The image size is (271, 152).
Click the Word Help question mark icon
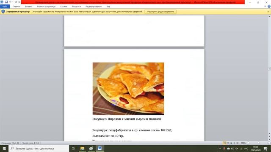click(269, 7)
